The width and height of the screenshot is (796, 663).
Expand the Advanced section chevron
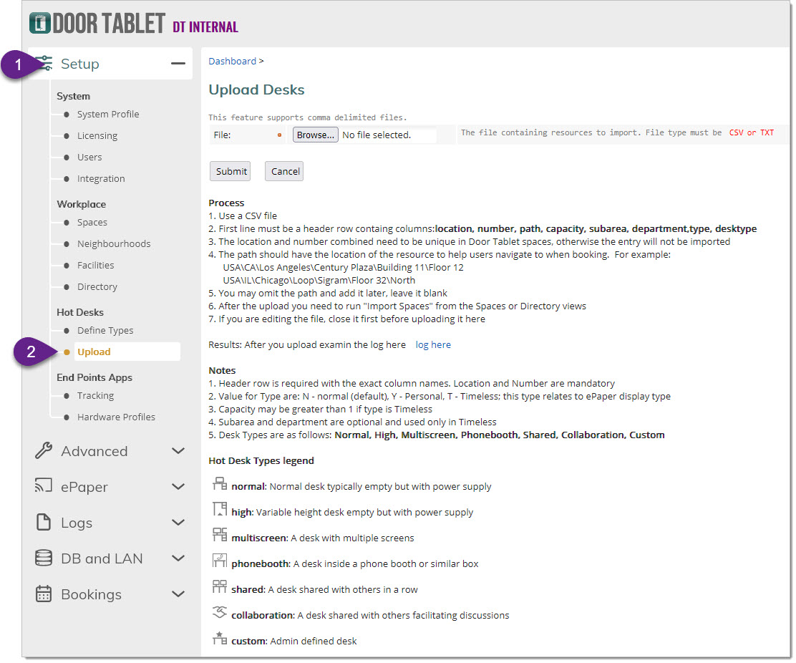[x=178, y=451]
